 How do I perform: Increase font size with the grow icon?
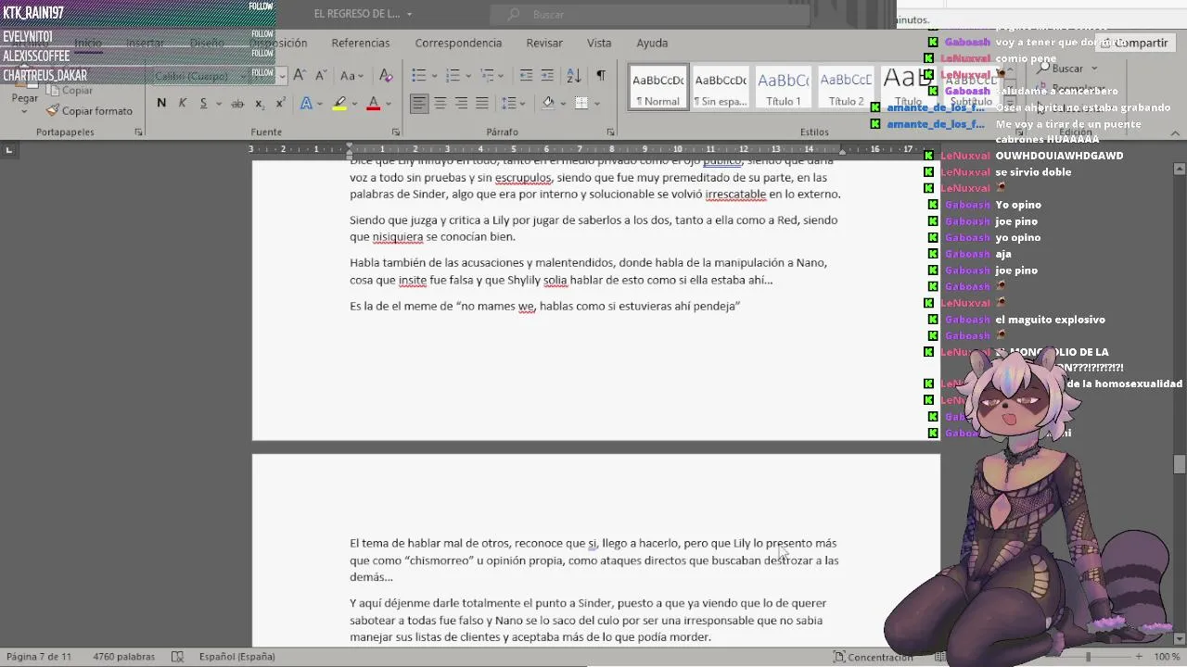coord(300,76)
